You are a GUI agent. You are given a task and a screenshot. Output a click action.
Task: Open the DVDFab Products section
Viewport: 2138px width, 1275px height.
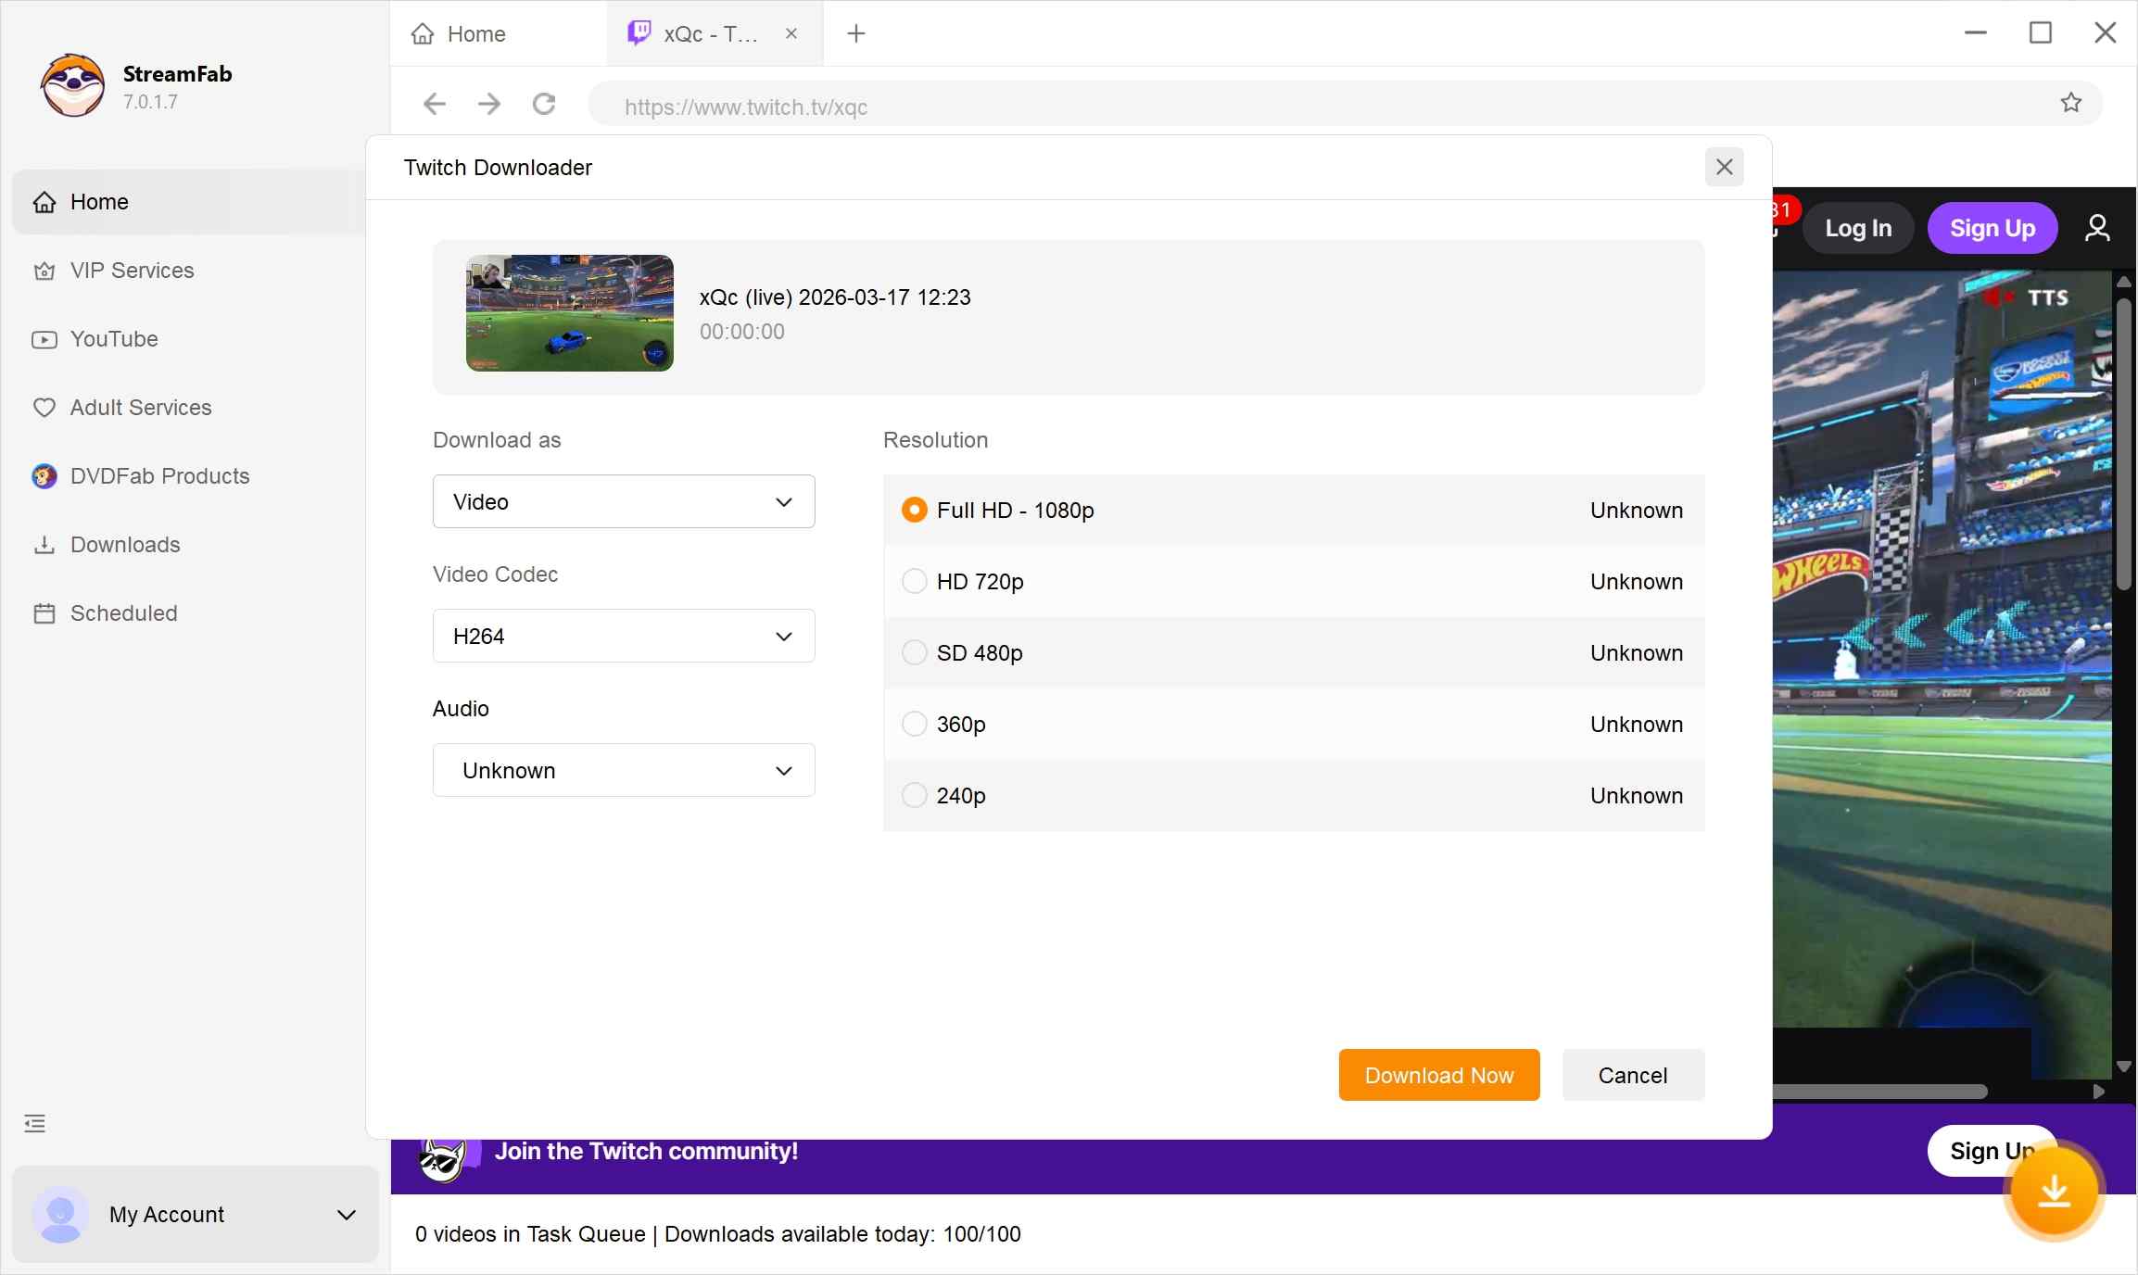click(x=158, y=476)
